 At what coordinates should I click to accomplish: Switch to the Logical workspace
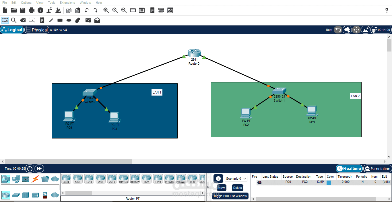pos(12,30)
